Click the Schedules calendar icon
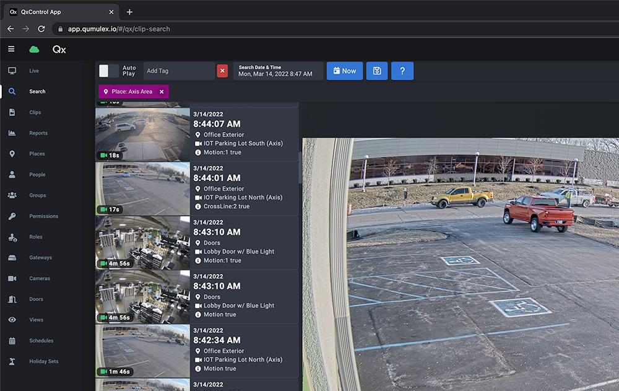619x391 pixels. click(12, 341)
